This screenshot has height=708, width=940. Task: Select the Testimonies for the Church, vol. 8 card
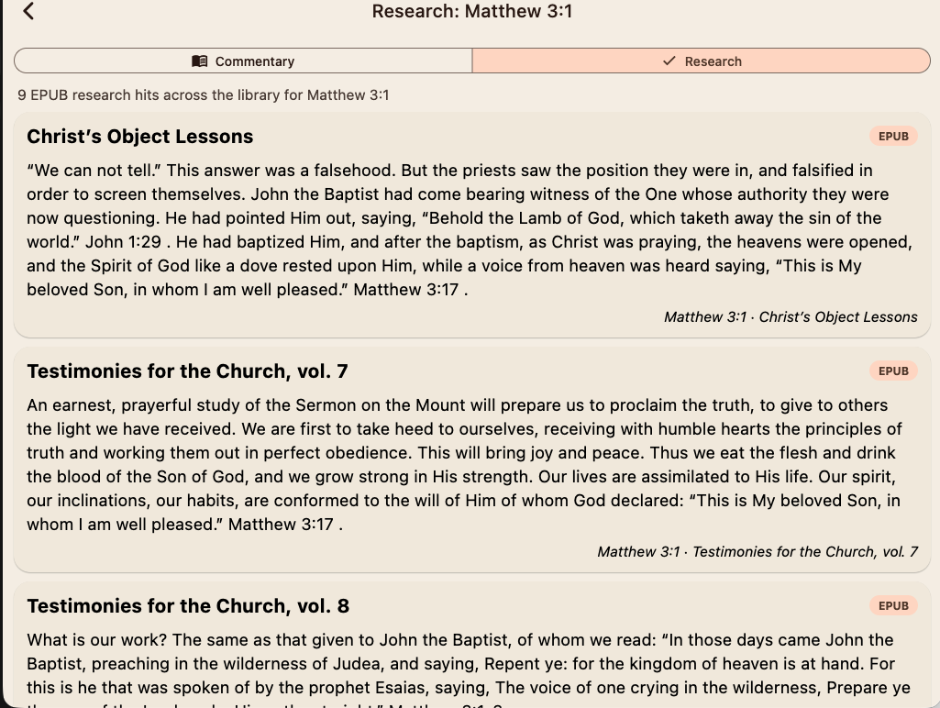[x=470, y=642]
